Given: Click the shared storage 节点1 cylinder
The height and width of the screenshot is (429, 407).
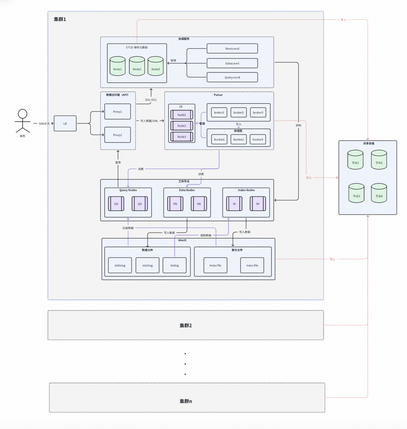Looking at the screenshot, I should (x=355, y=159).
